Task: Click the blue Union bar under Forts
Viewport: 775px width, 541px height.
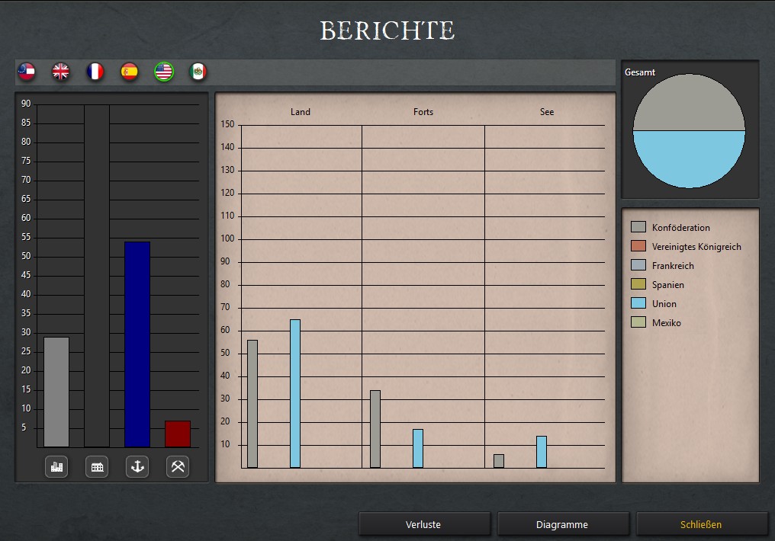Action: [x=418, y=448]
